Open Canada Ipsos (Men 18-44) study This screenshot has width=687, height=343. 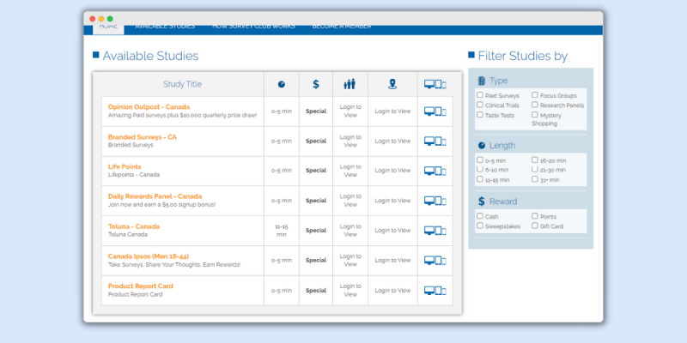149,256
